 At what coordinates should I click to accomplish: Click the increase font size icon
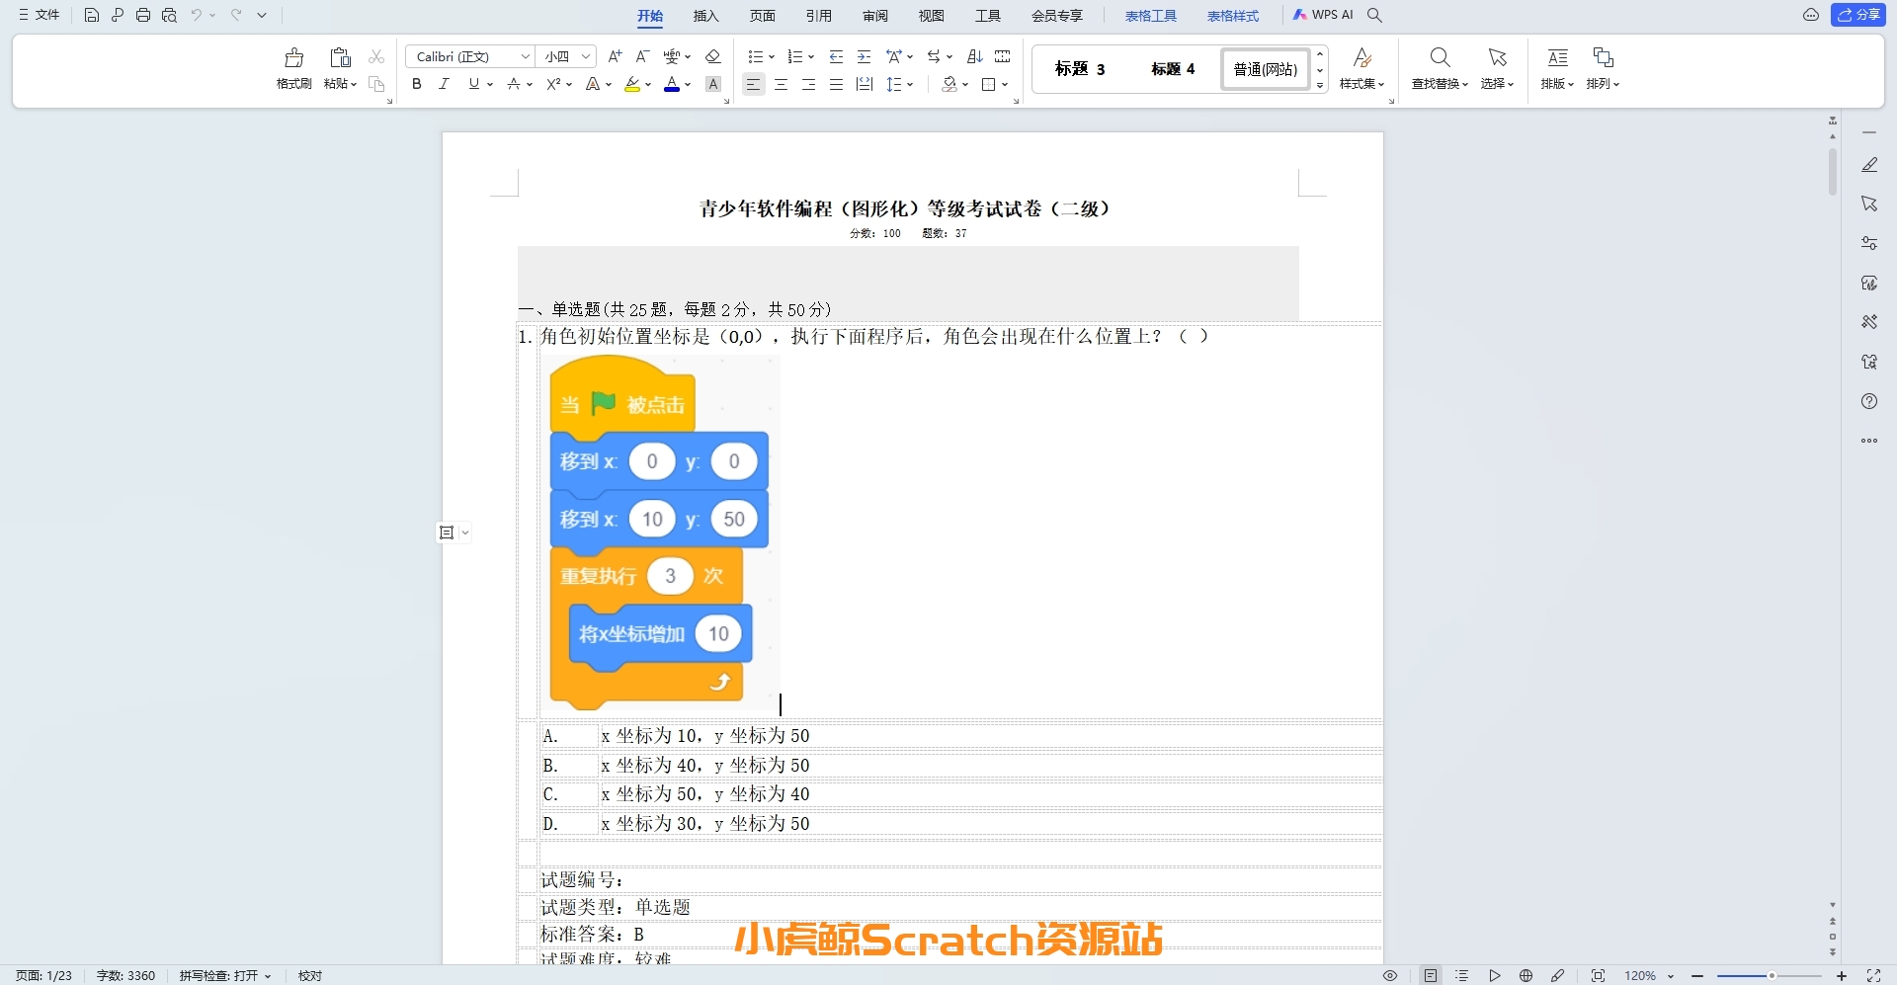coord(615,56)
